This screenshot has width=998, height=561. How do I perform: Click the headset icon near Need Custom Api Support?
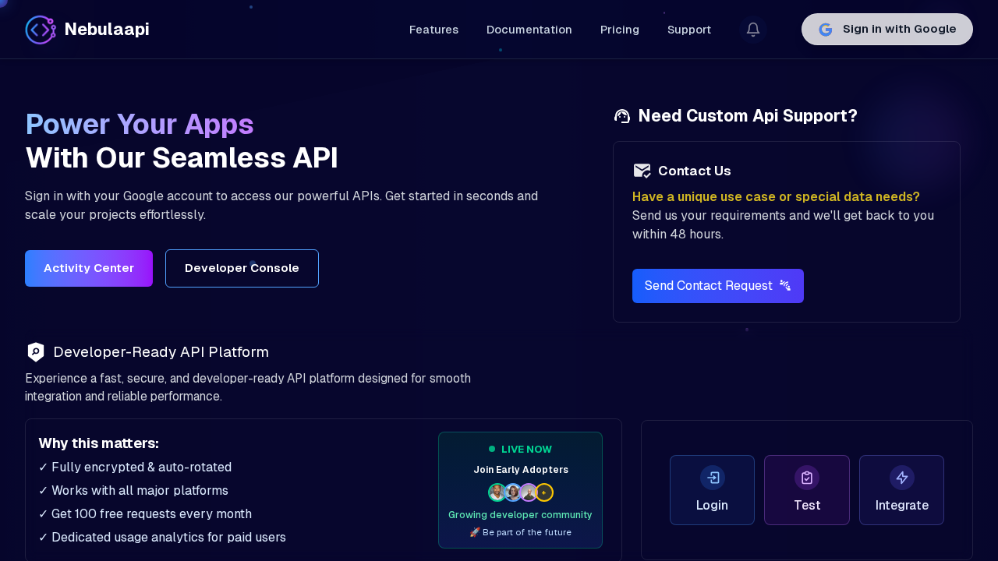tap(621, 115)
